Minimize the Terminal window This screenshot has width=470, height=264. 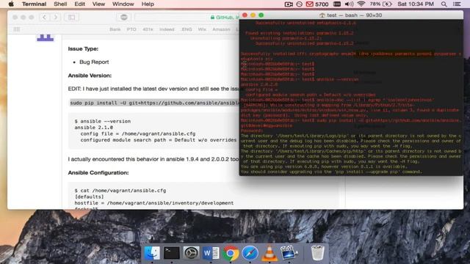pos(253,15)
